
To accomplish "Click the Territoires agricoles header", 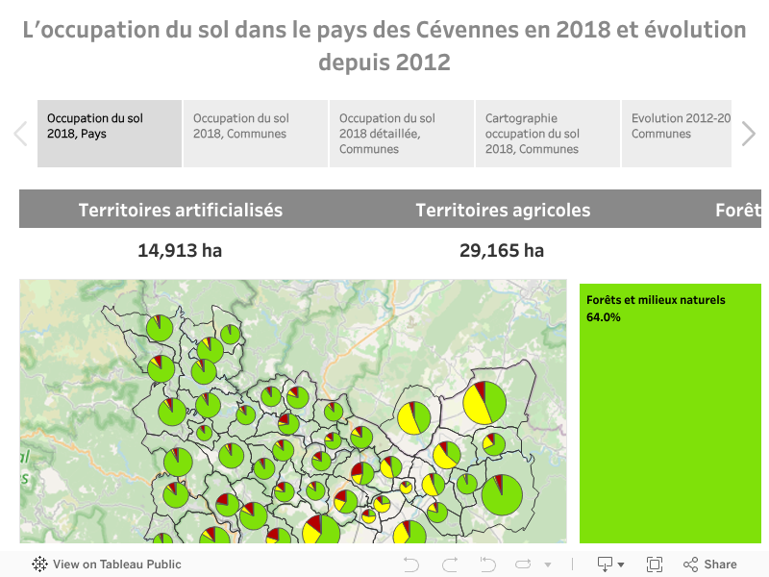I will coord(503,210).
